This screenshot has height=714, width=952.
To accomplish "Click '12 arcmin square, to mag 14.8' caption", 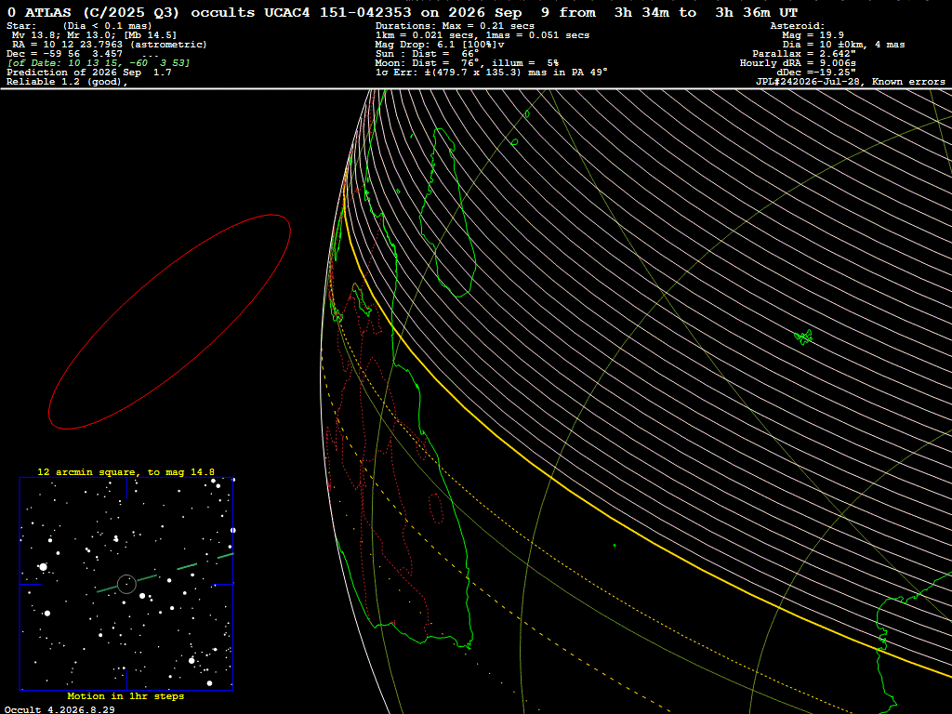I will coord(126,471).
